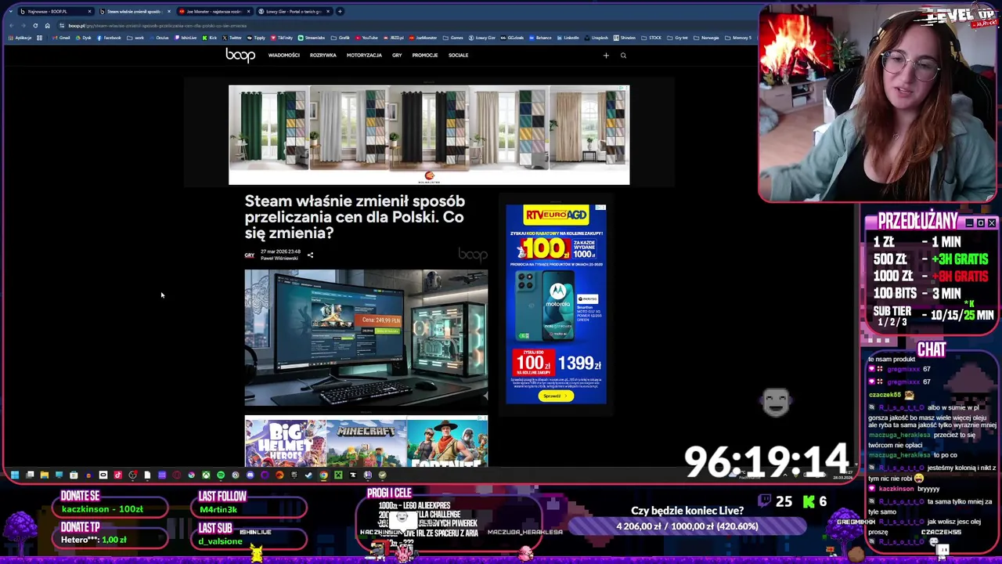Expand the Games bookmarks folder
The height and width of the screenshot is (564, 1002).
(452, 38)
